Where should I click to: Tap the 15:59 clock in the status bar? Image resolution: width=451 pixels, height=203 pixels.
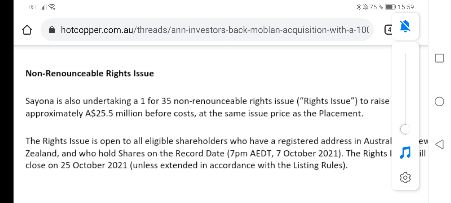406,7
